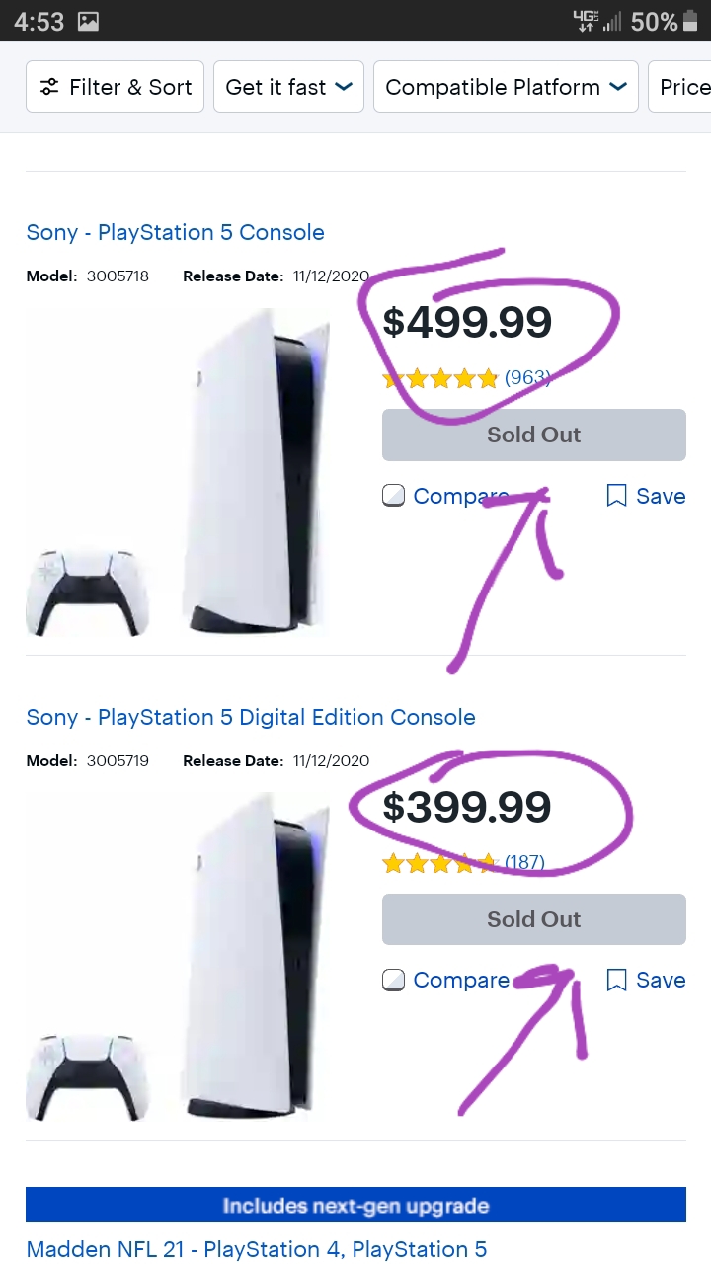
Task: Open Sony PlayStation 5 Console product link
Action: tap(175, 232)
